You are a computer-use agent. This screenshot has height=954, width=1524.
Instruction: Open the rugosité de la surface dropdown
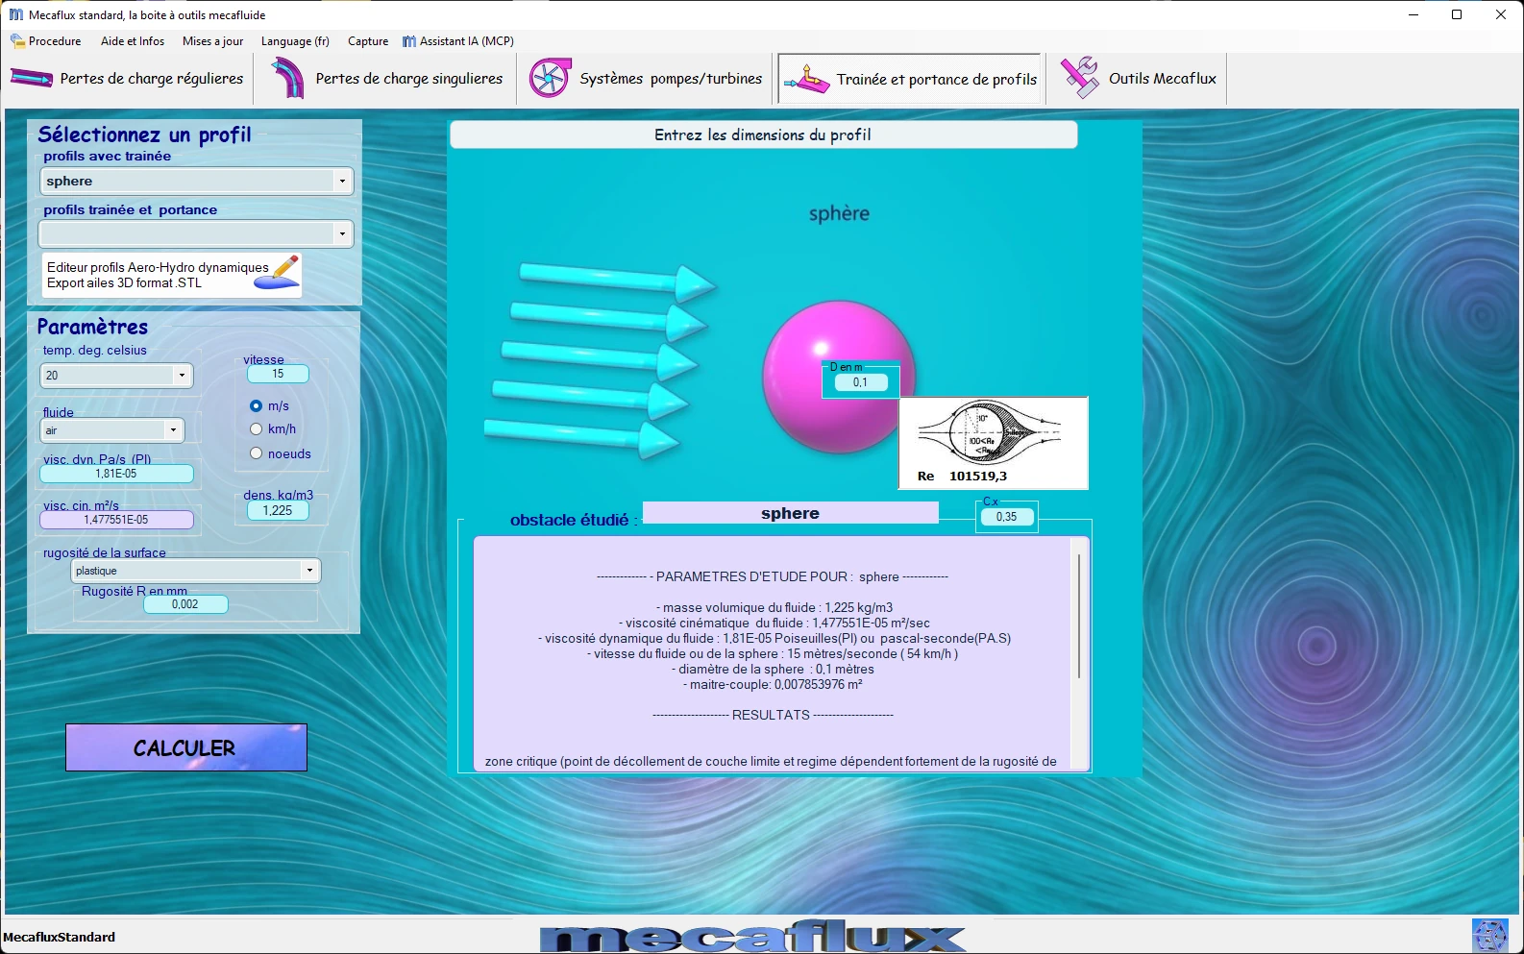309,571
